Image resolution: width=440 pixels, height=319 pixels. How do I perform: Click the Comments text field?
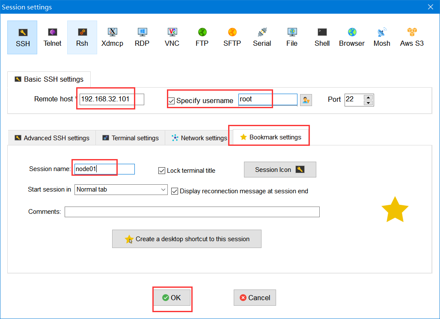[192, 212]
